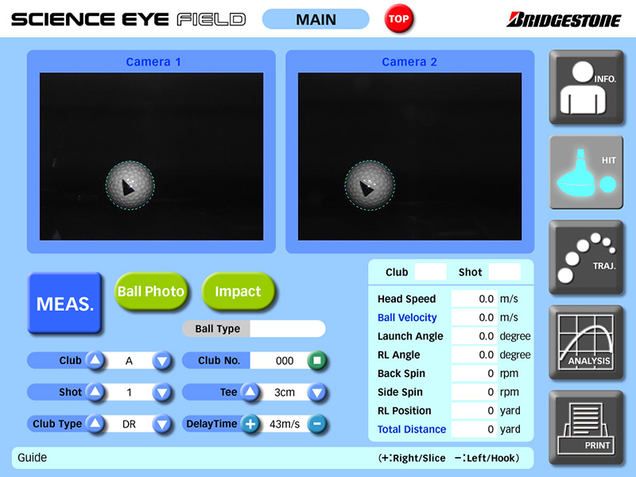The image size is (636, 477).
Task: Raise Tee height with the up arrow
Action: [x=250, y=392]
